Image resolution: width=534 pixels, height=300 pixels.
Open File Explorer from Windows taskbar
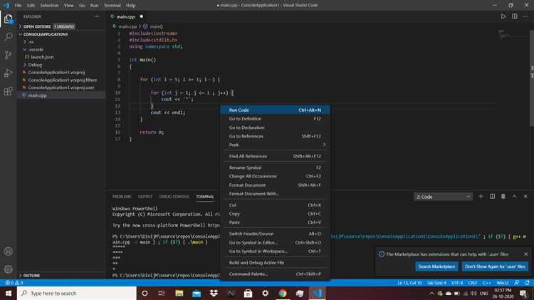coord(179,293)
